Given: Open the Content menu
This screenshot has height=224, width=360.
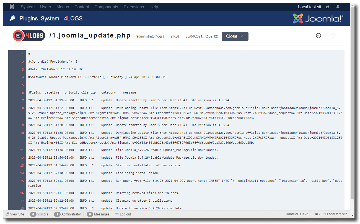Looking at the screenshot, I should pyautogui.click(x=82, y=7).
